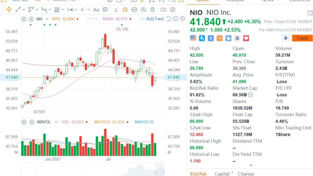Image resolution: width=313 pixels, height=176 pixels.
Task: Click the Adj Fwd adjustment button
Action: [x=155, y=19]
